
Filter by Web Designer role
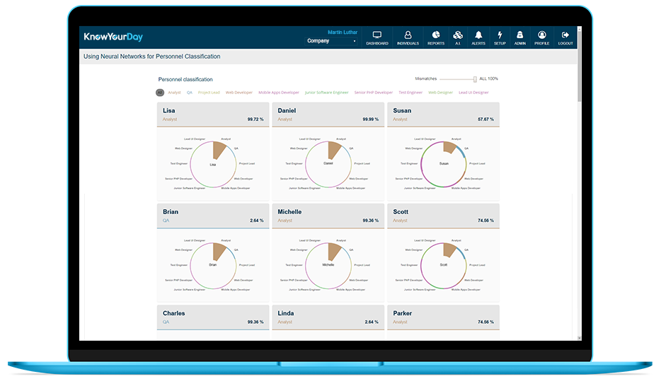point(440,93)
